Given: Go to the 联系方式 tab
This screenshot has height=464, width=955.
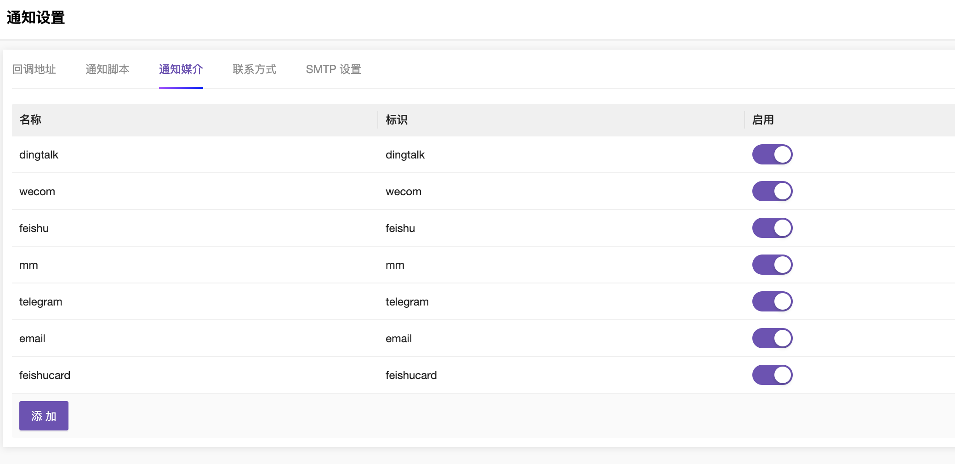Looking at the screenshot, I should 255,69.
